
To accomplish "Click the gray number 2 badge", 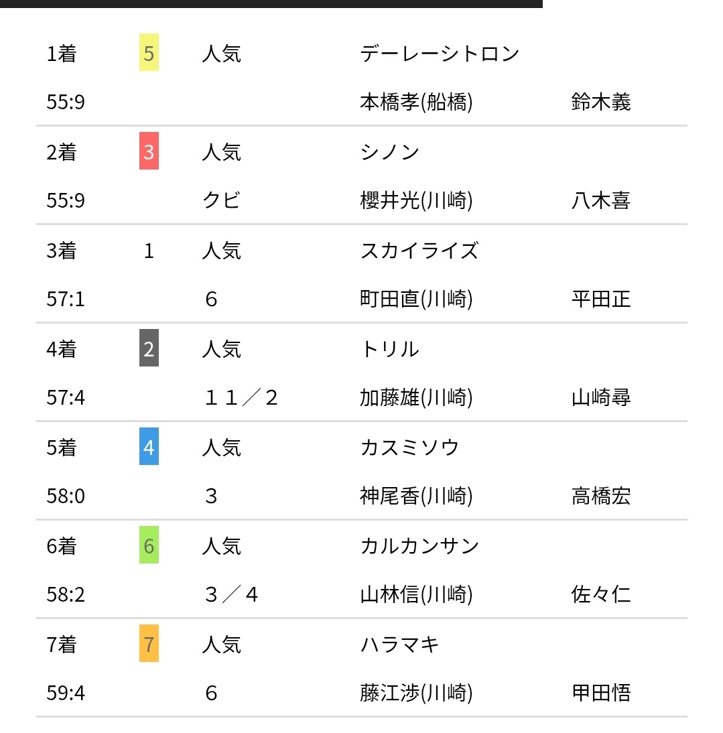I will [x=149, y=348].
